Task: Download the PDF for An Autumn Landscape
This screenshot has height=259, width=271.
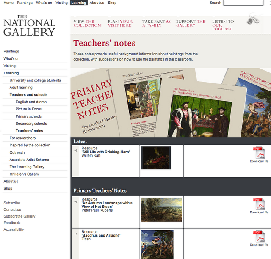Action: pyautogui.click(x=259, y=206)
